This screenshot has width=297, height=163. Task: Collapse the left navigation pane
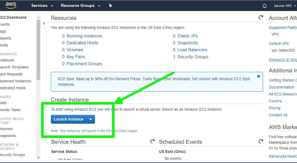coord(44,24)
